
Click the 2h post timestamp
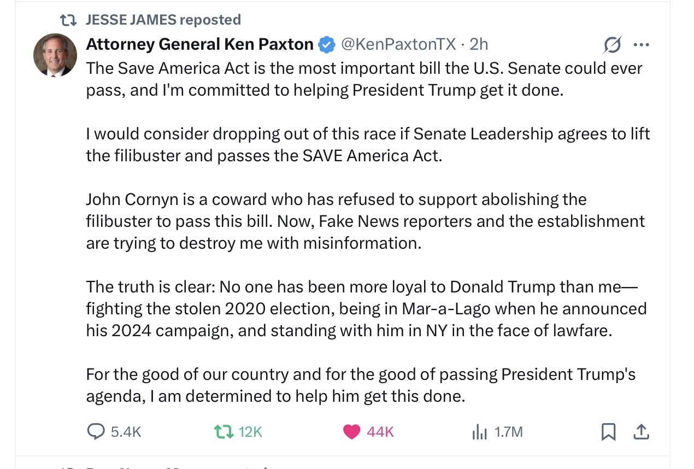point(479,44)
